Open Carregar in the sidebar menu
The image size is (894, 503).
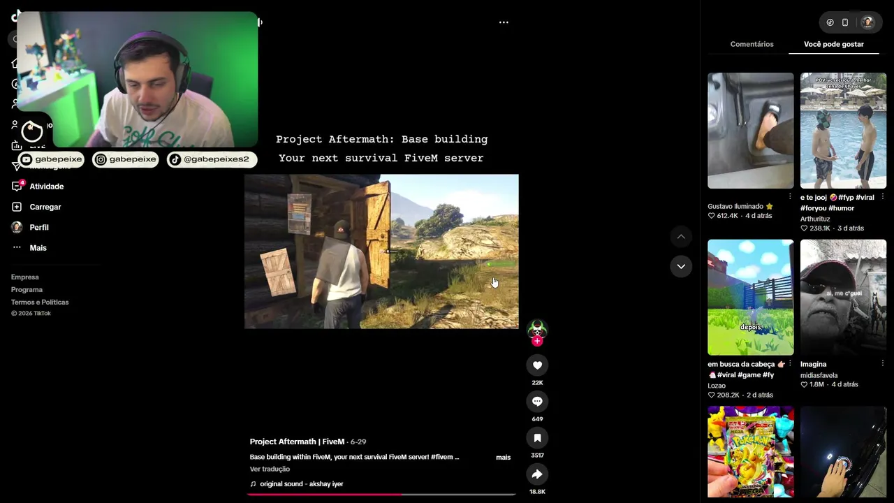45,207
